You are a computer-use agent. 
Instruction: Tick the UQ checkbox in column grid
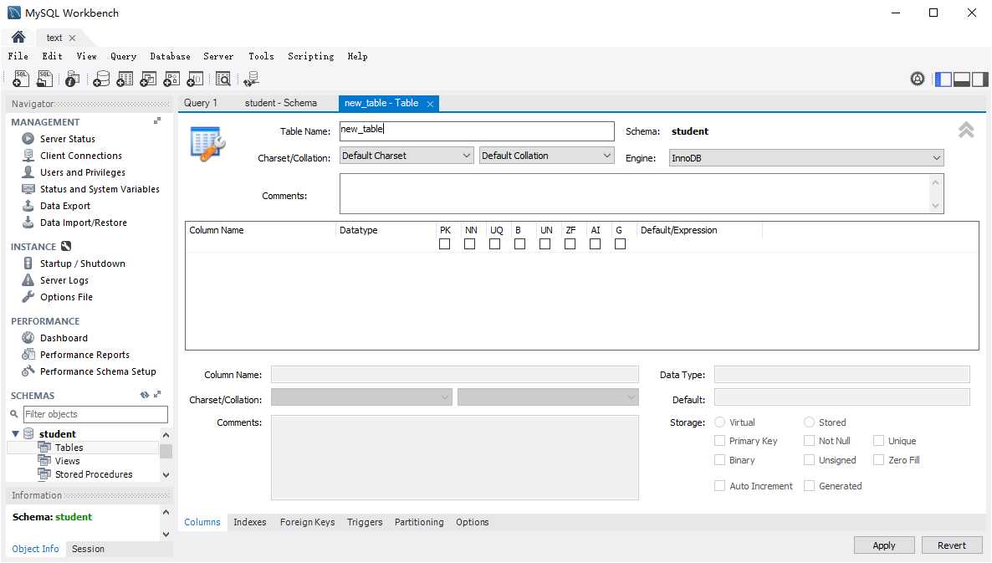coord(494,244)
